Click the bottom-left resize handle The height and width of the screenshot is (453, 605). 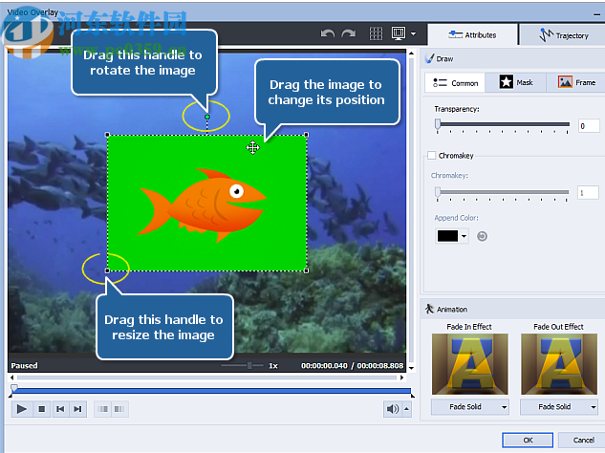pyautogui.click(x=107, y=270)
